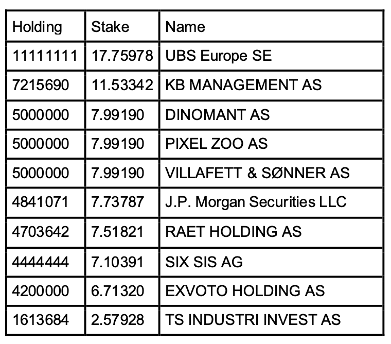The width and height of the screenshot is (391, 344).
Task: Click the Holding column header
Action: pyautogui.click(x=46, y=26)
